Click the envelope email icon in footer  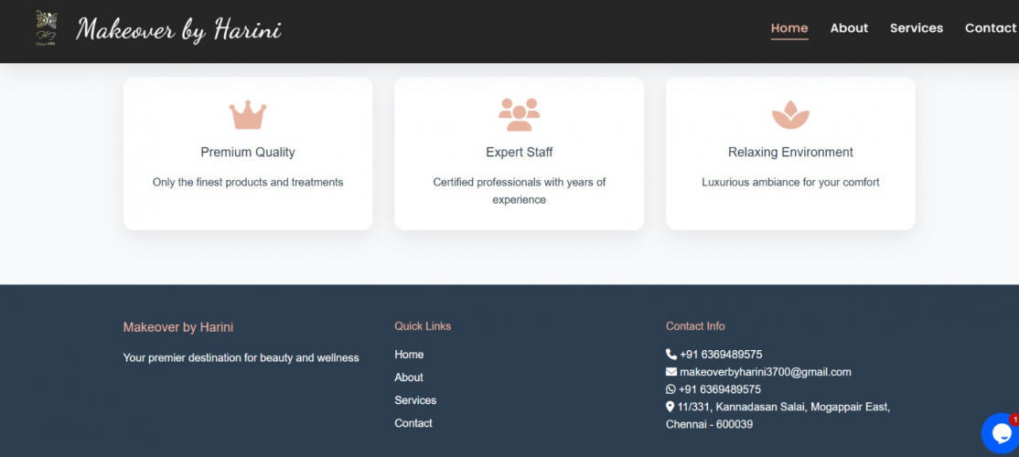tap(671, 372)
